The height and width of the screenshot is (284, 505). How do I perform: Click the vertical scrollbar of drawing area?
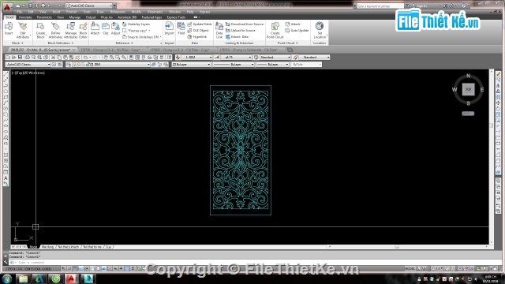coord(491,156)
